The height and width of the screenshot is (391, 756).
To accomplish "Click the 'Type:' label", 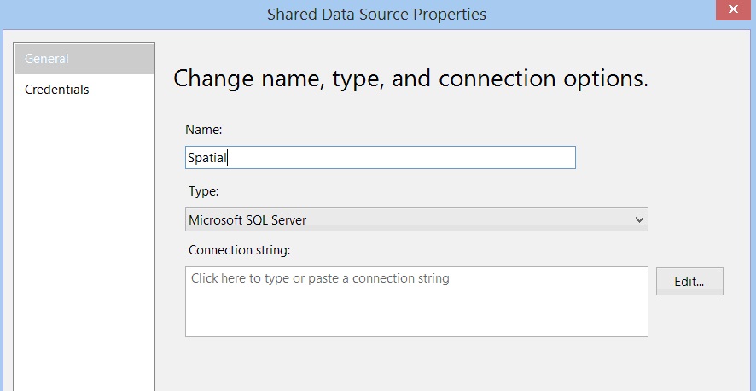I will tap(203, 192).
